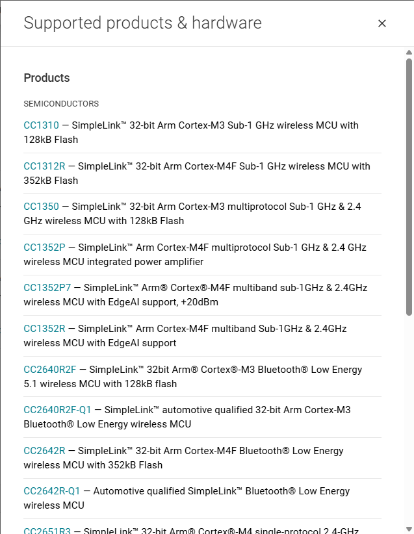
Task: Open the CC2642R product link
Action: (44, 451)
